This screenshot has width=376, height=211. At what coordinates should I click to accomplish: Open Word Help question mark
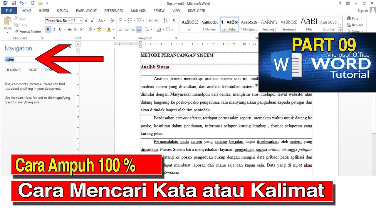(x=340, y=3)
